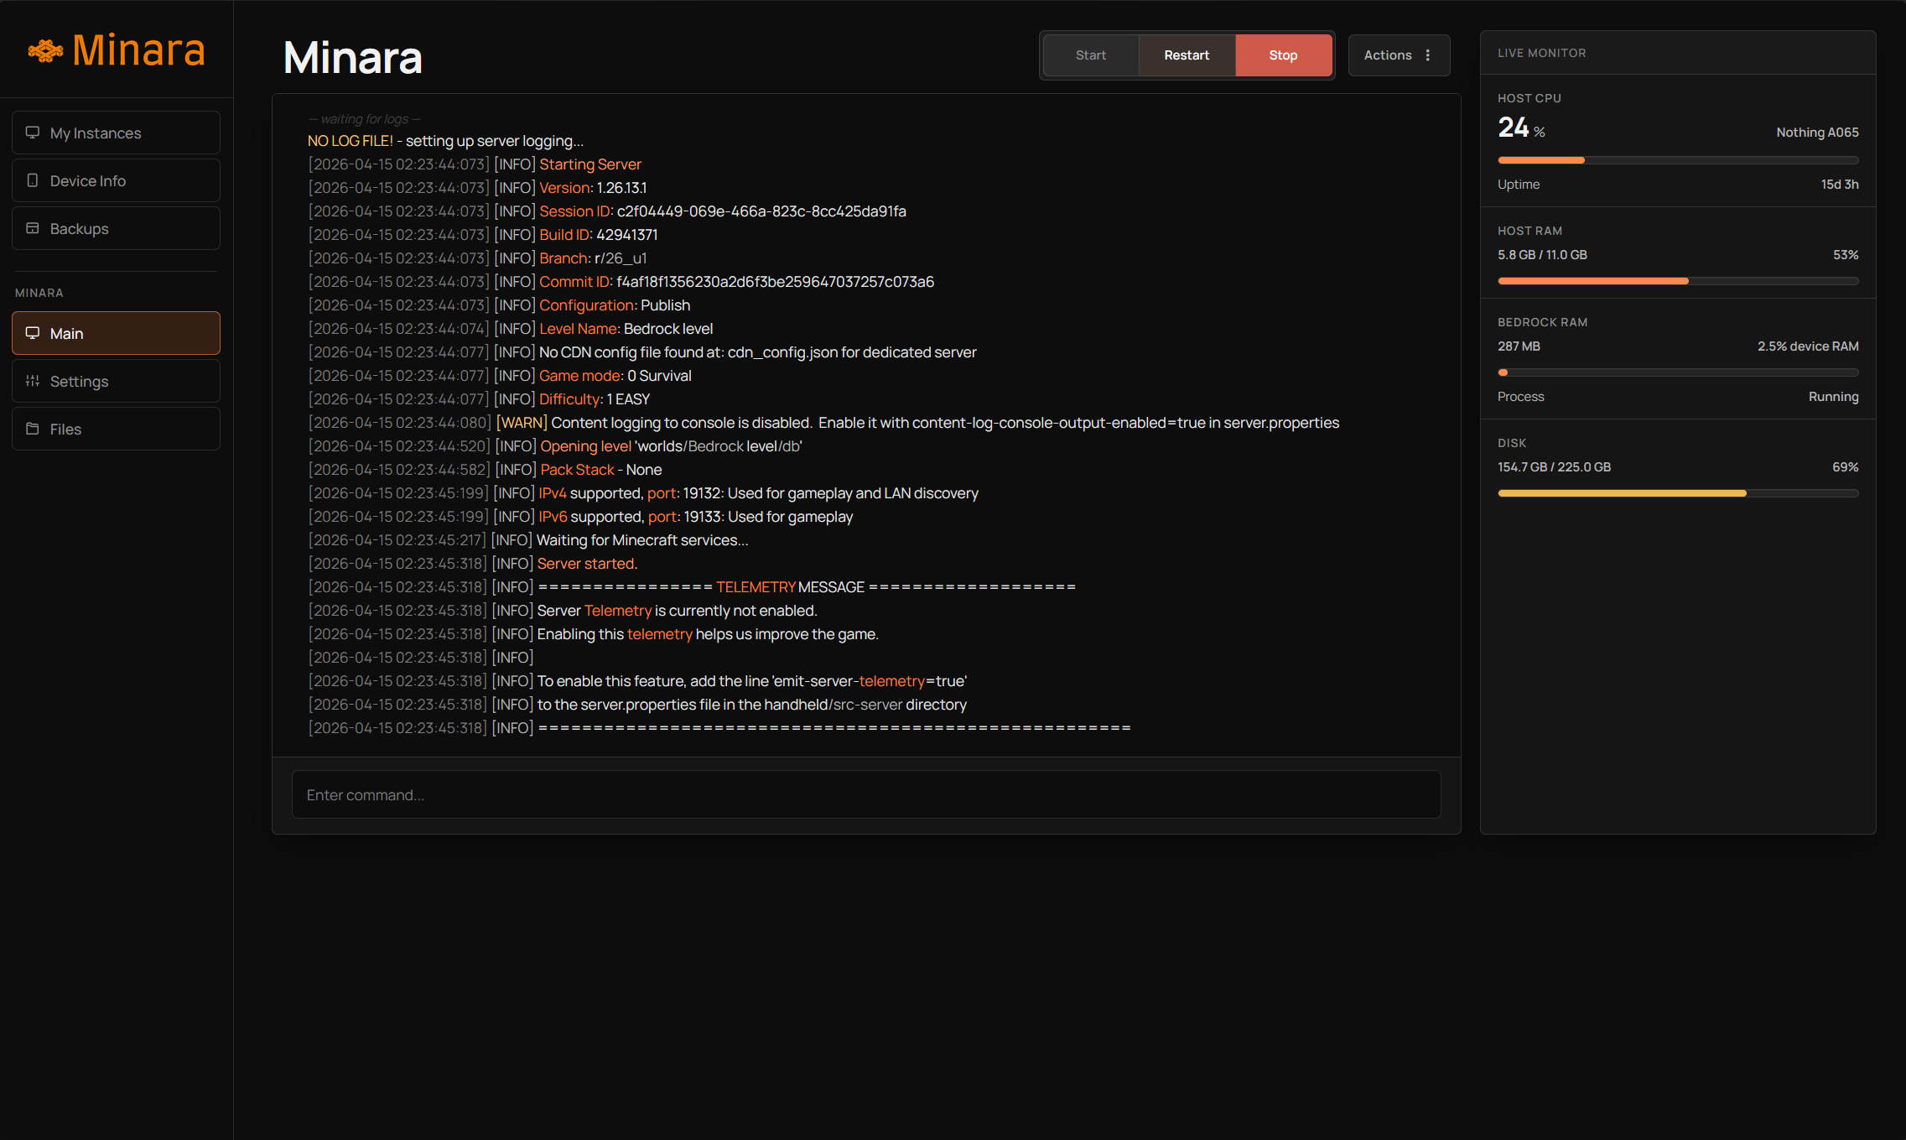Click the Nothing A065 device name

coord(1817,133)
